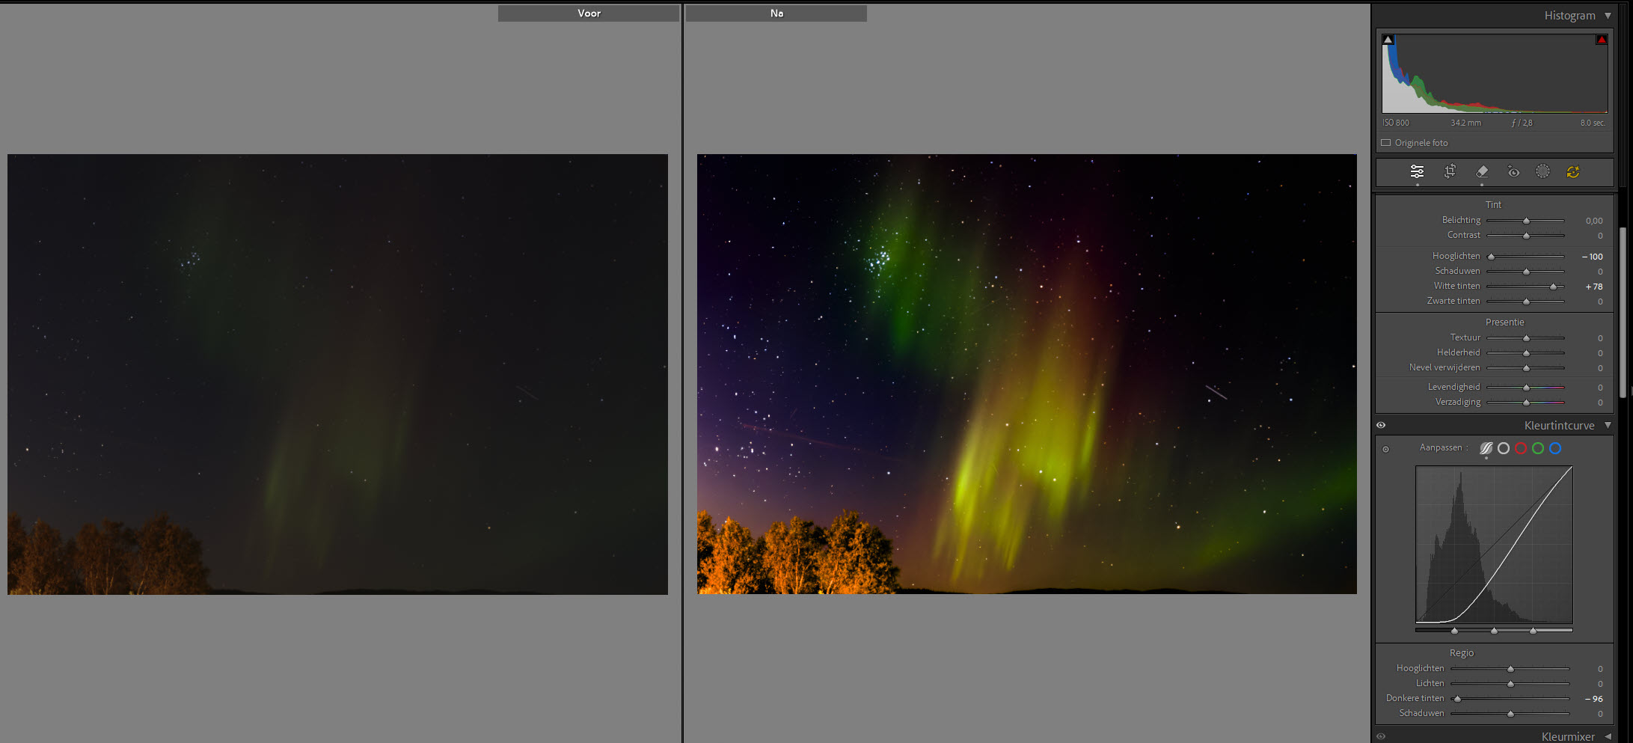Click the Voor view label
This screenshot has height=743, width=1633.
click(x=589, y=13)
